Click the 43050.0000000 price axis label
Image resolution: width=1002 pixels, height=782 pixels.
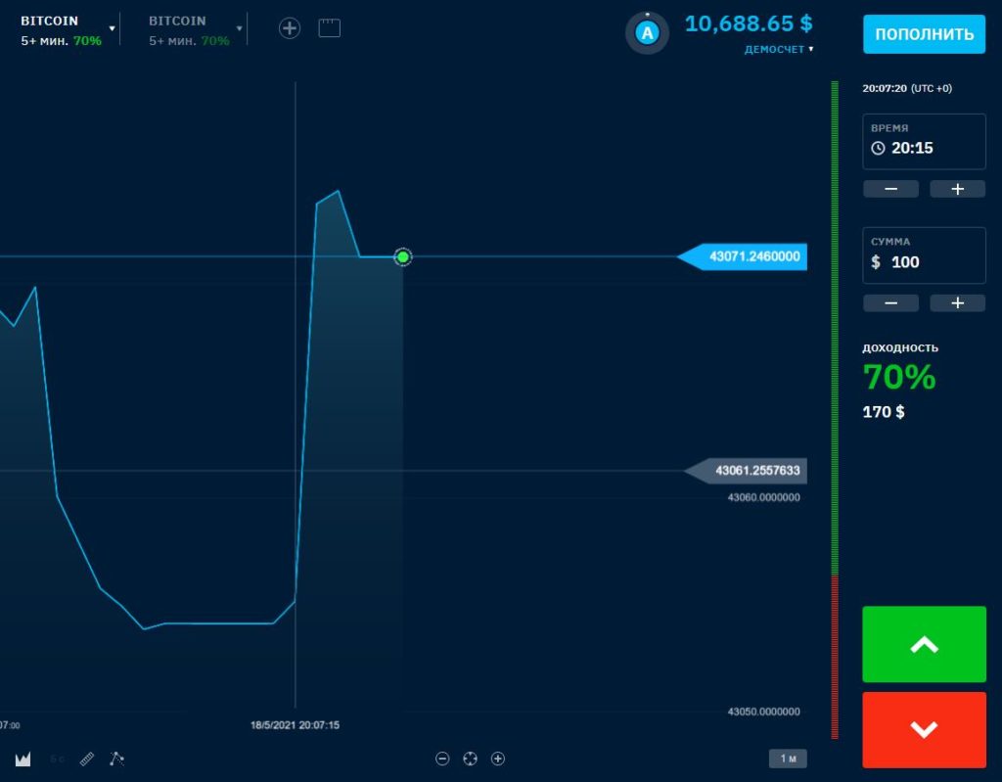click(x=763, y=712)
